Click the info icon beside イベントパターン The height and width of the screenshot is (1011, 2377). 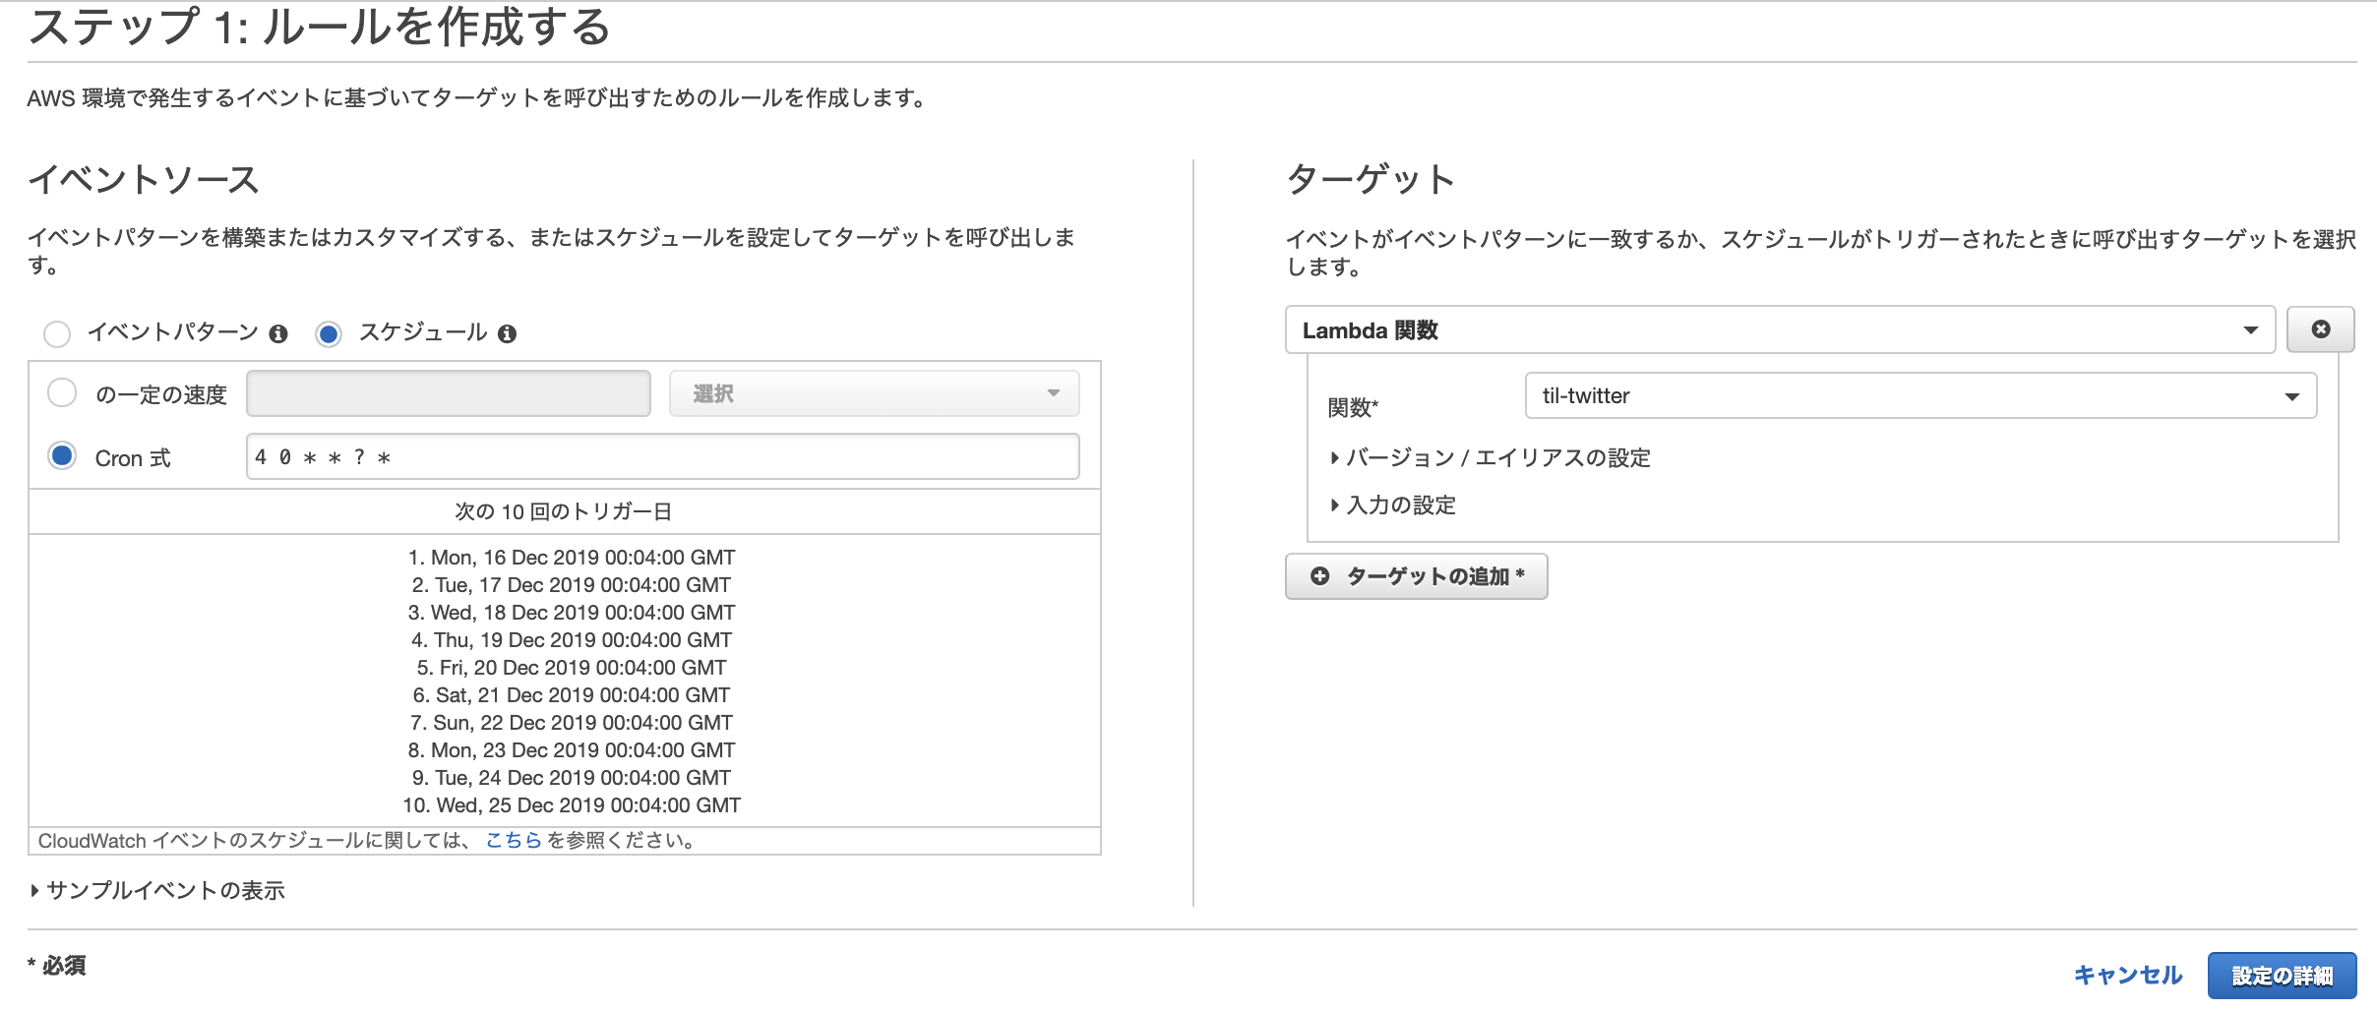click(x=278, y=334)
